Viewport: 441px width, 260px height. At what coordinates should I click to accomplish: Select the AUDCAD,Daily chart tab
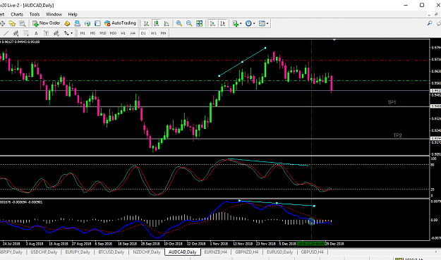[x=182, y=252]
